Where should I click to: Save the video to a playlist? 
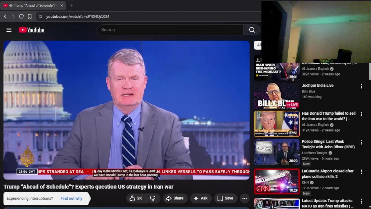(x=225, y=198)
